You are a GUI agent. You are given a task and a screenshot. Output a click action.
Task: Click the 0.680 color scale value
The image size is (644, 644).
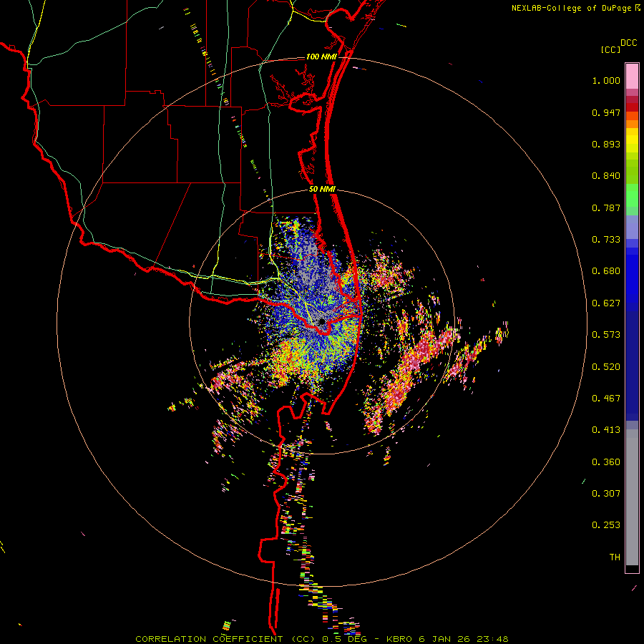click(x=606, y=271)
